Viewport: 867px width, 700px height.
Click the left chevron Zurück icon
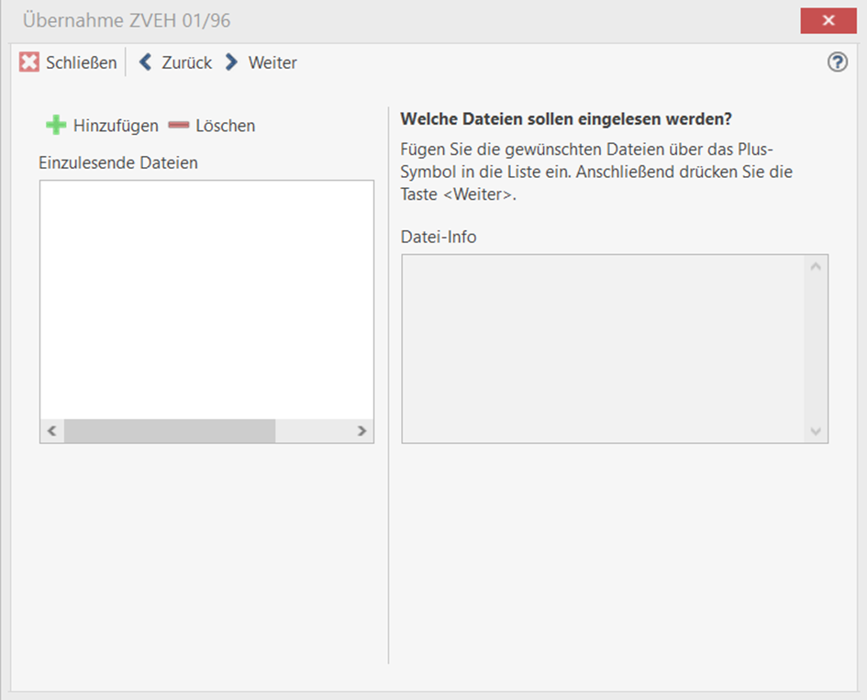(x=145, y=62)
